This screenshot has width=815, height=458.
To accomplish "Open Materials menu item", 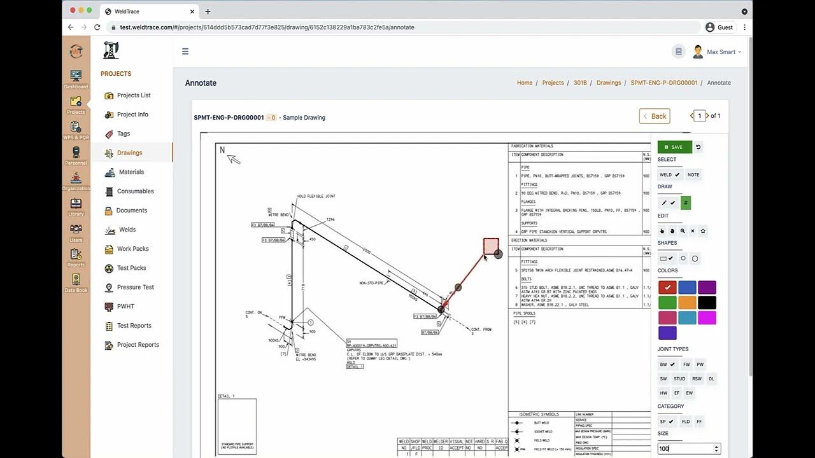I will point(132,172).
